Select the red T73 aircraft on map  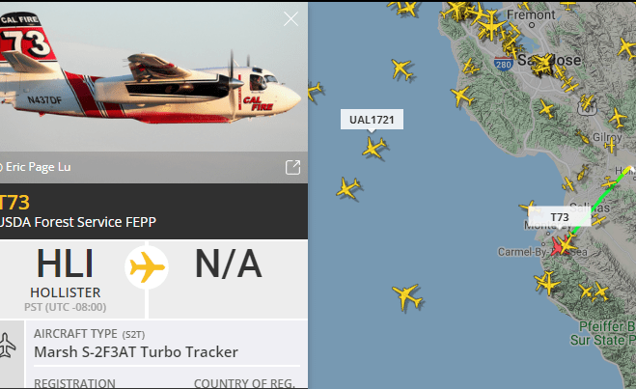tap(558, 246)
